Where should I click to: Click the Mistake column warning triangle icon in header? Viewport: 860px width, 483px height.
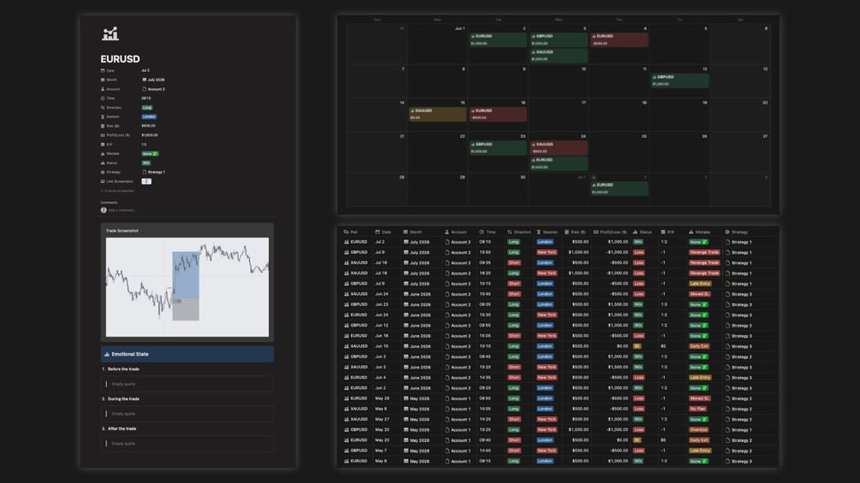691,232
